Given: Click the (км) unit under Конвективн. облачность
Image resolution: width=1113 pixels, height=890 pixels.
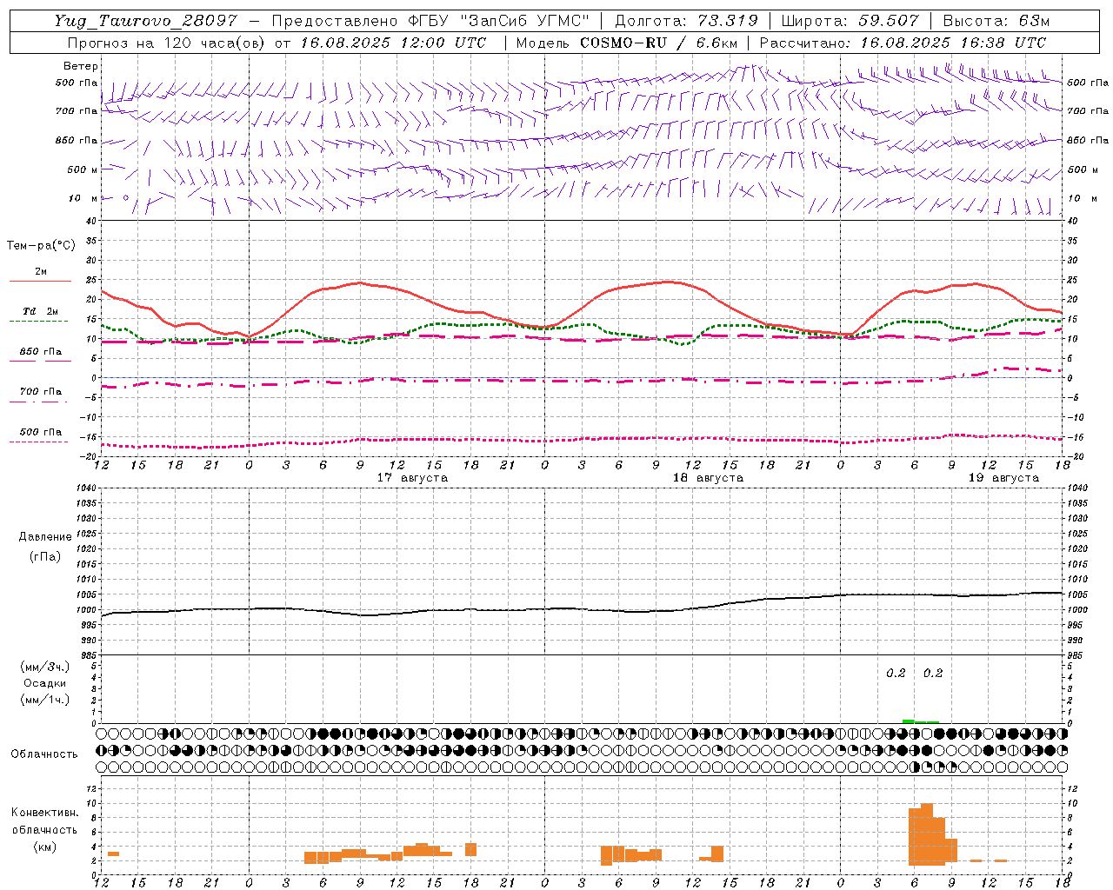Looking at the screenshot, I should click(x=45, y=847).
